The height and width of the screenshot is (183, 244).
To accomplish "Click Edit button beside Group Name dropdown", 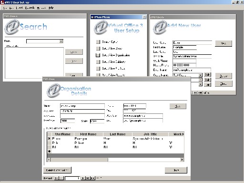I will pyautogui.click(x=207, y=75).
